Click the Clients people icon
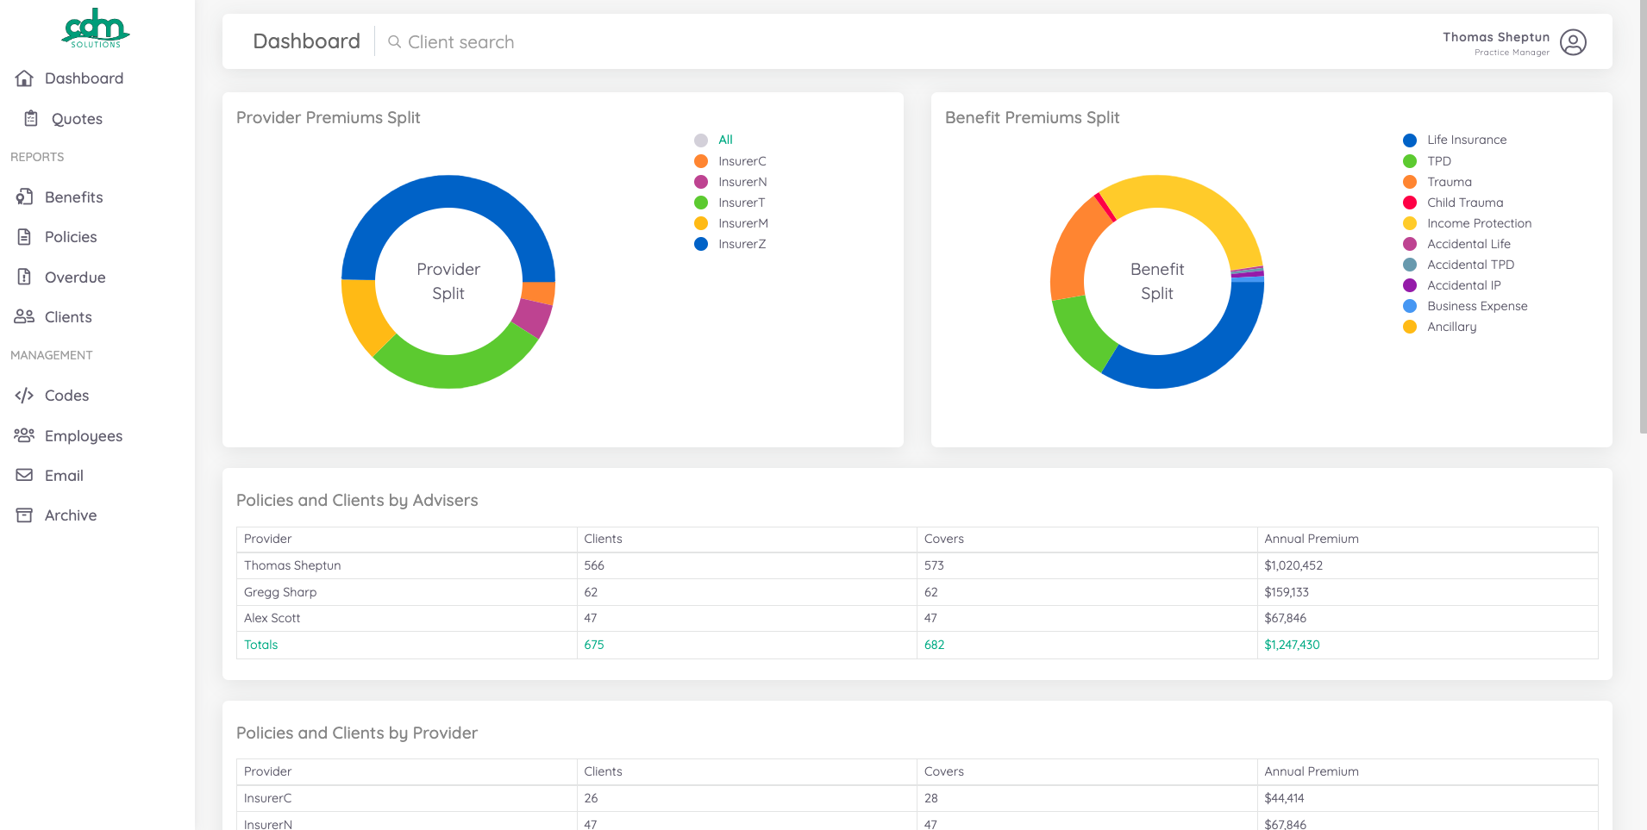The image size is (1647, 830). 24,317
